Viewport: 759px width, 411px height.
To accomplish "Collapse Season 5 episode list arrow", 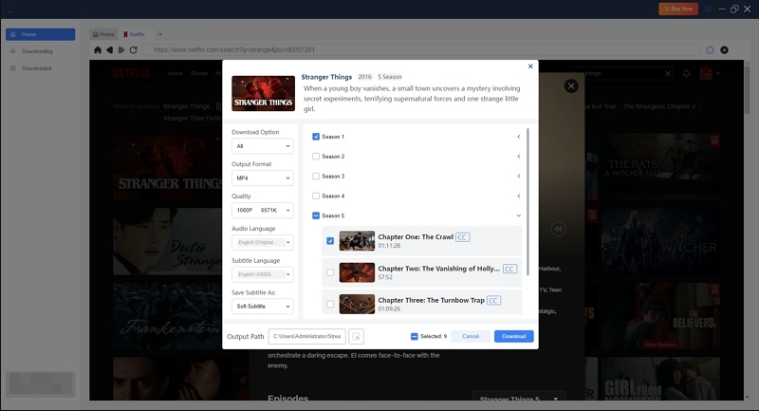I will (519, 215).
